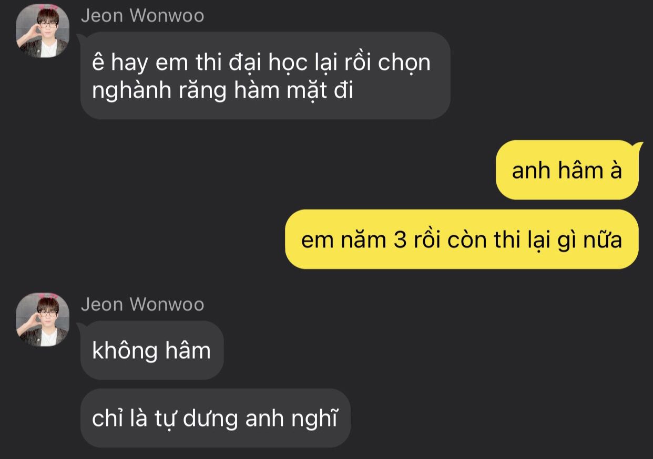Select the "ê hay em thi đại học" message

[265, 76]
